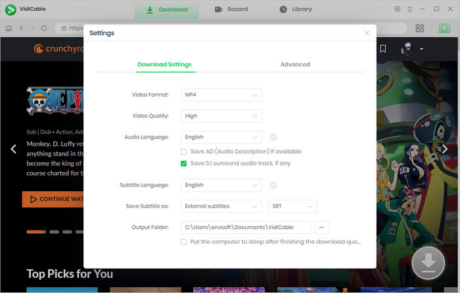View Audio Language info icon
Image resolution: width=460 pixels, height=293 pixels.
pyautogui.click(x=273, y=137)
